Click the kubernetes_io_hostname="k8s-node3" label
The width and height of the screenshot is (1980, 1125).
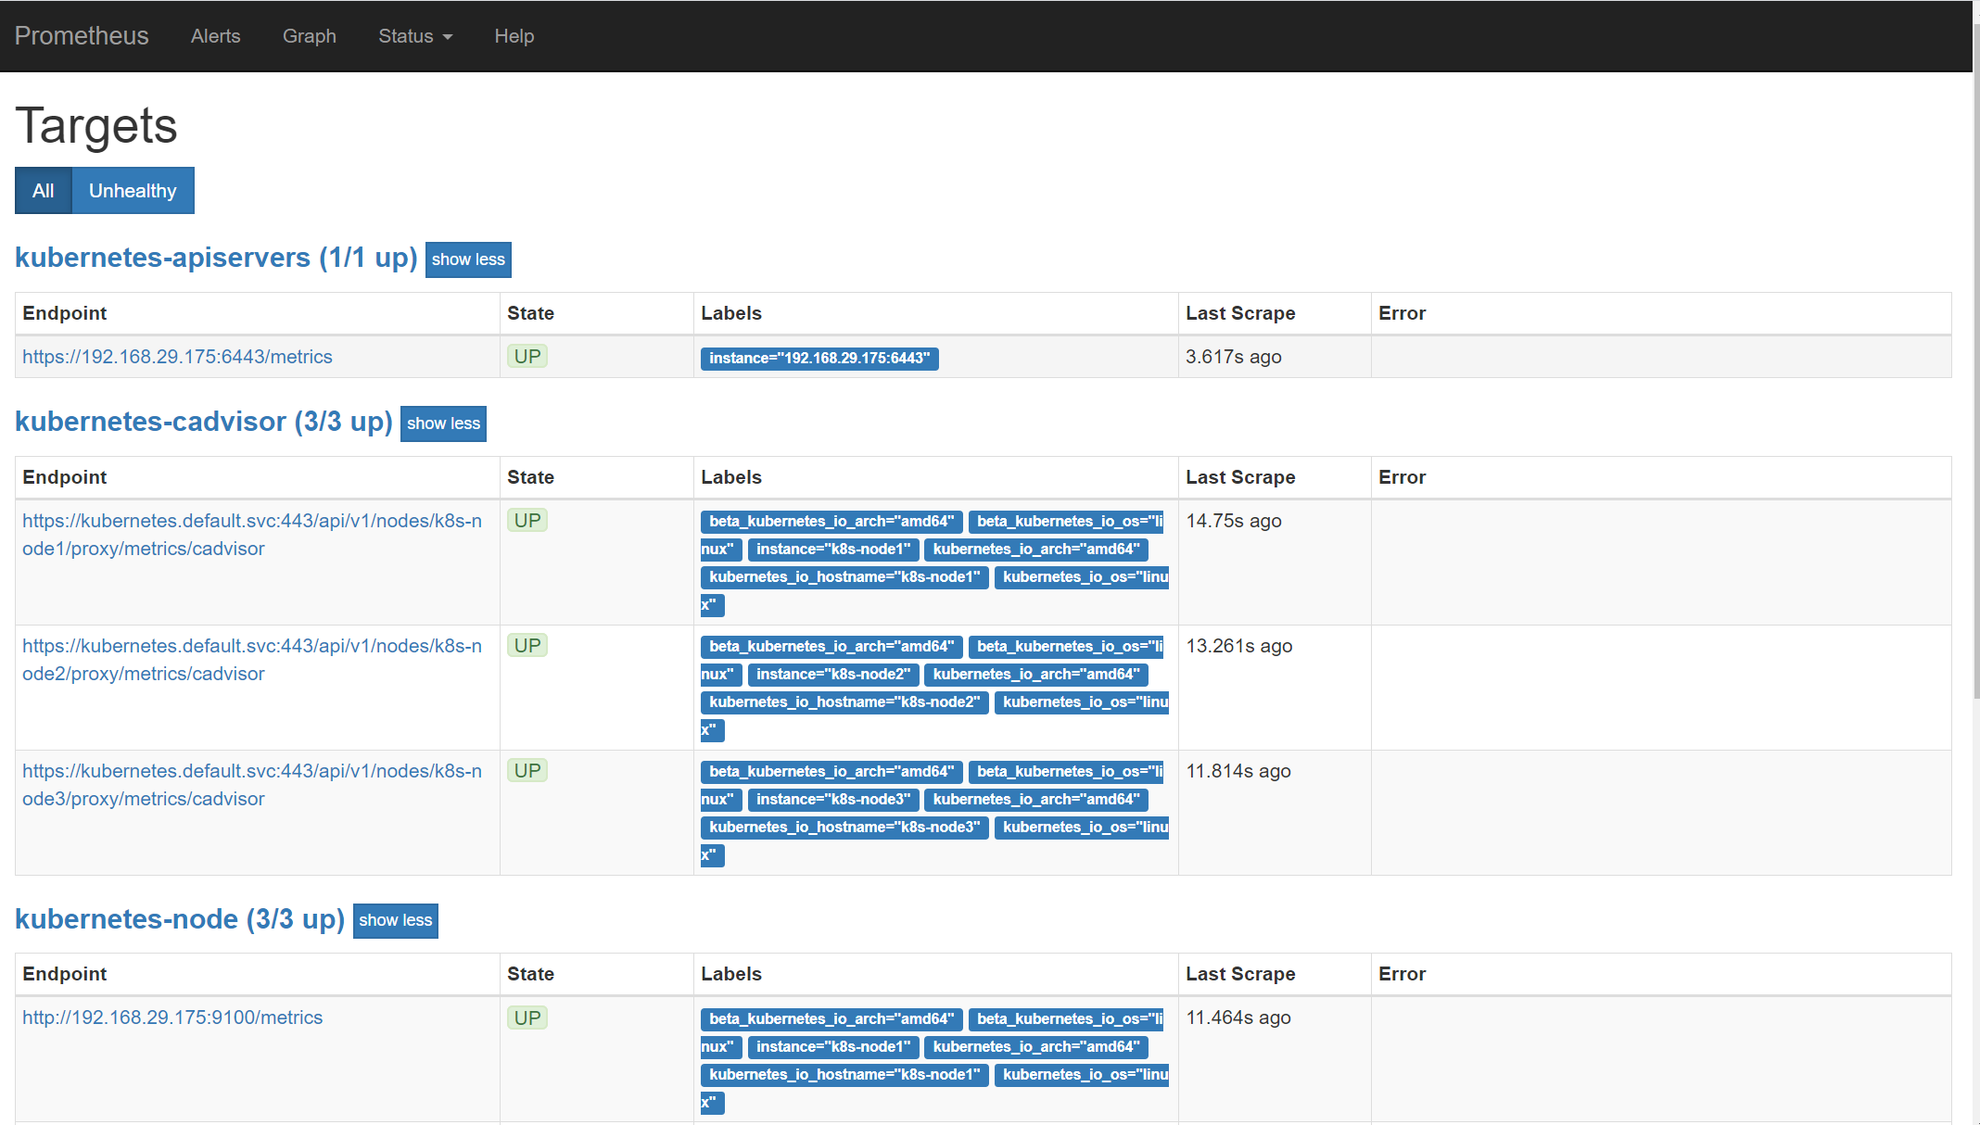click(x=844, y=828)
